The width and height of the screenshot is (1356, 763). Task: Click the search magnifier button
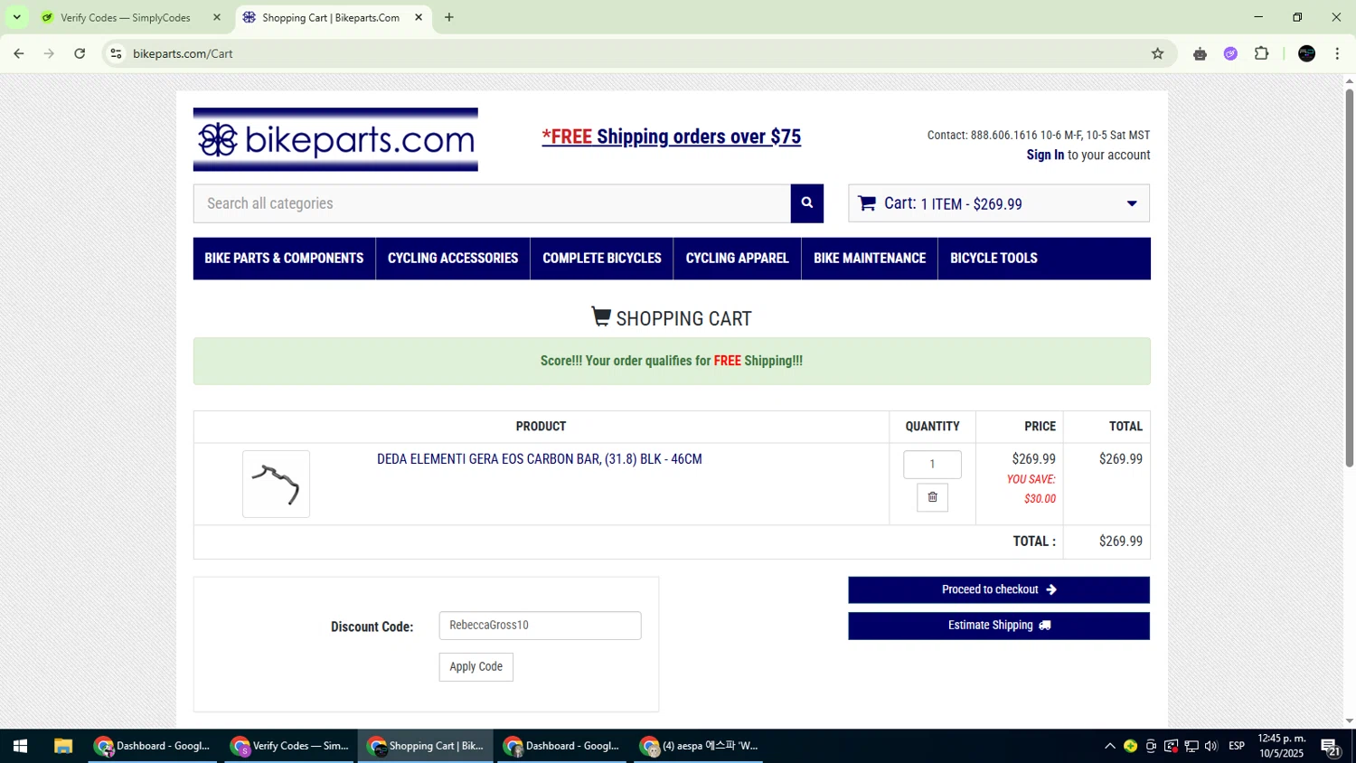tap(807, 203)
